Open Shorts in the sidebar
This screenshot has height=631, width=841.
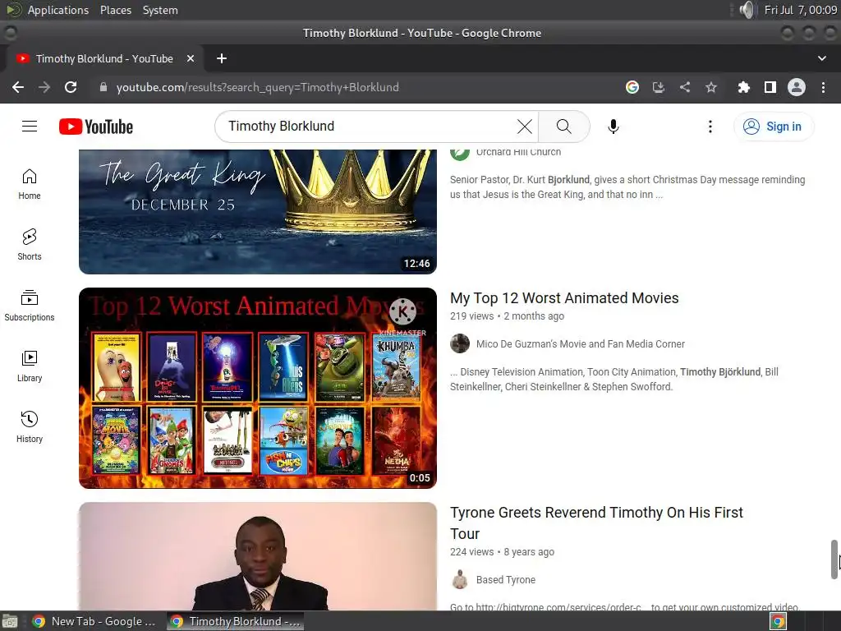(30, 245)
